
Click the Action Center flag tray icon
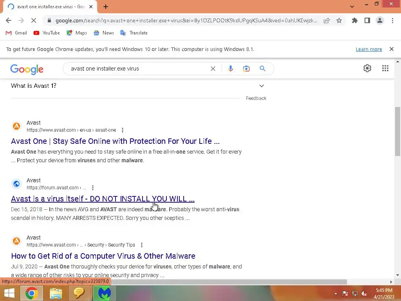[x=345, y=294]
